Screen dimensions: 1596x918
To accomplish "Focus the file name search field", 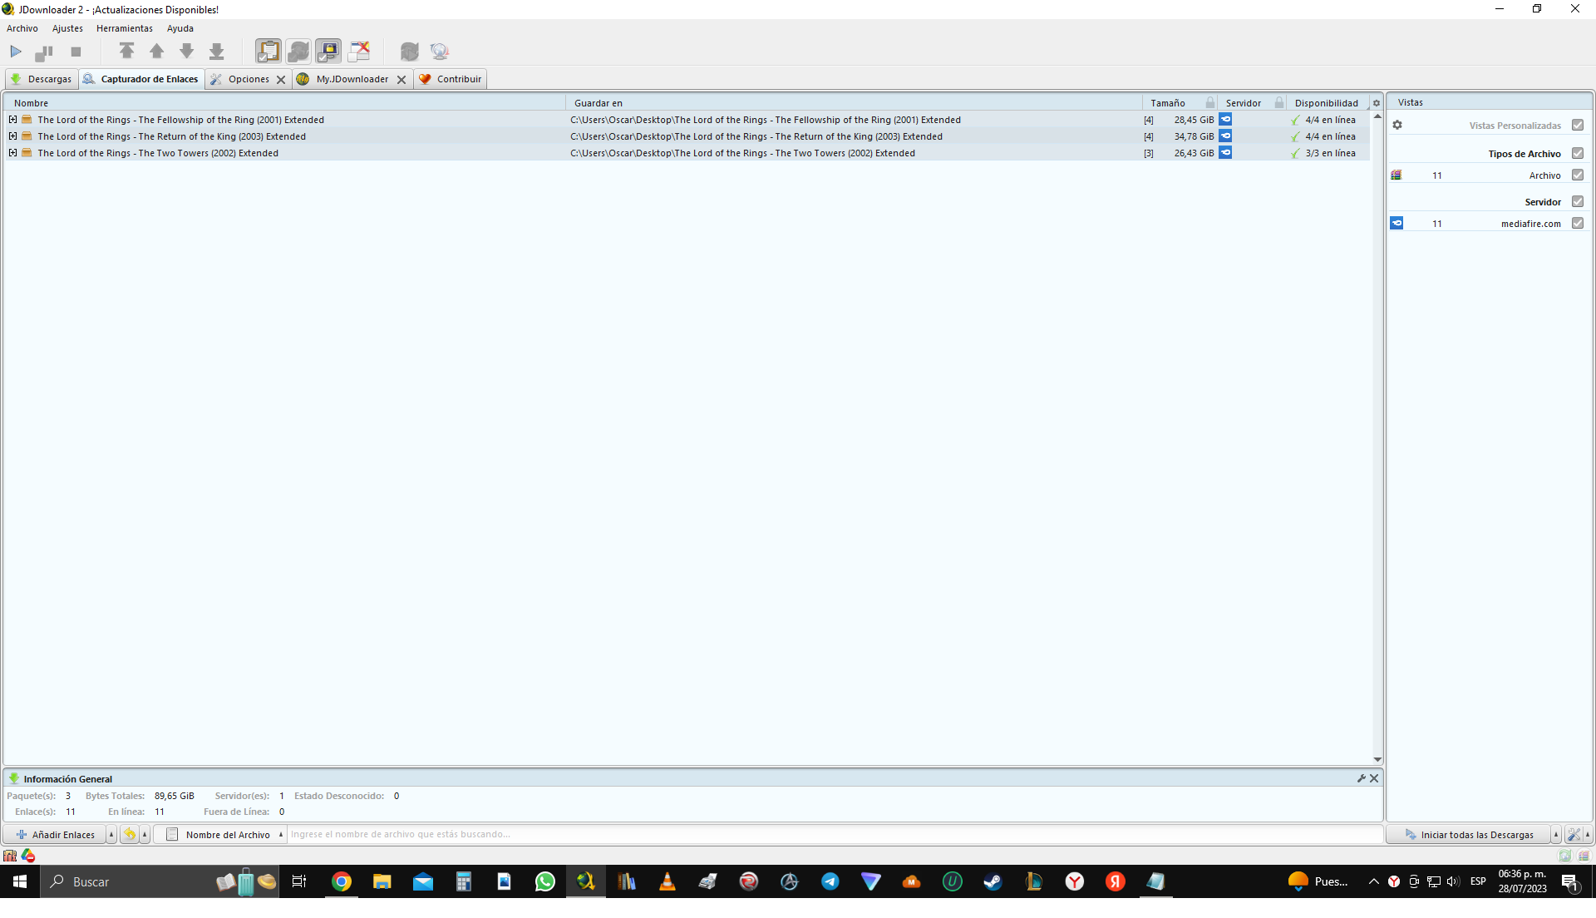I will click(x=835, y=835).
